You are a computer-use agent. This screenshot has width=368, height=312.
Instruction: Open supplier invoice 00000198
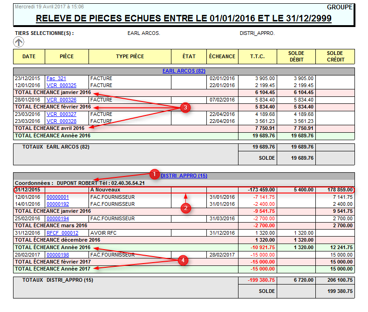pos(58,255)
